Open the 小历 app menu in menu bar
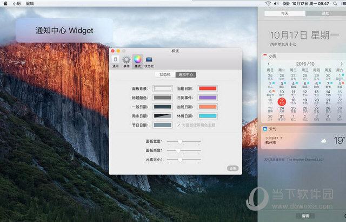The height and width of the screenshot is (222, 346). pos(17,4)
